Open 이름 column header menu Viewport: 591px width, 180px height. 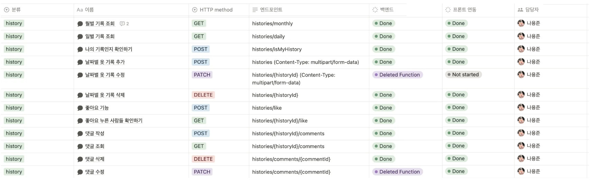click(x=131, y=10)
